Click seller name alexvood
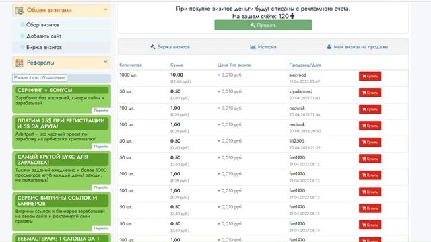This screenshot has height=242, width=431. pos(298,75)
